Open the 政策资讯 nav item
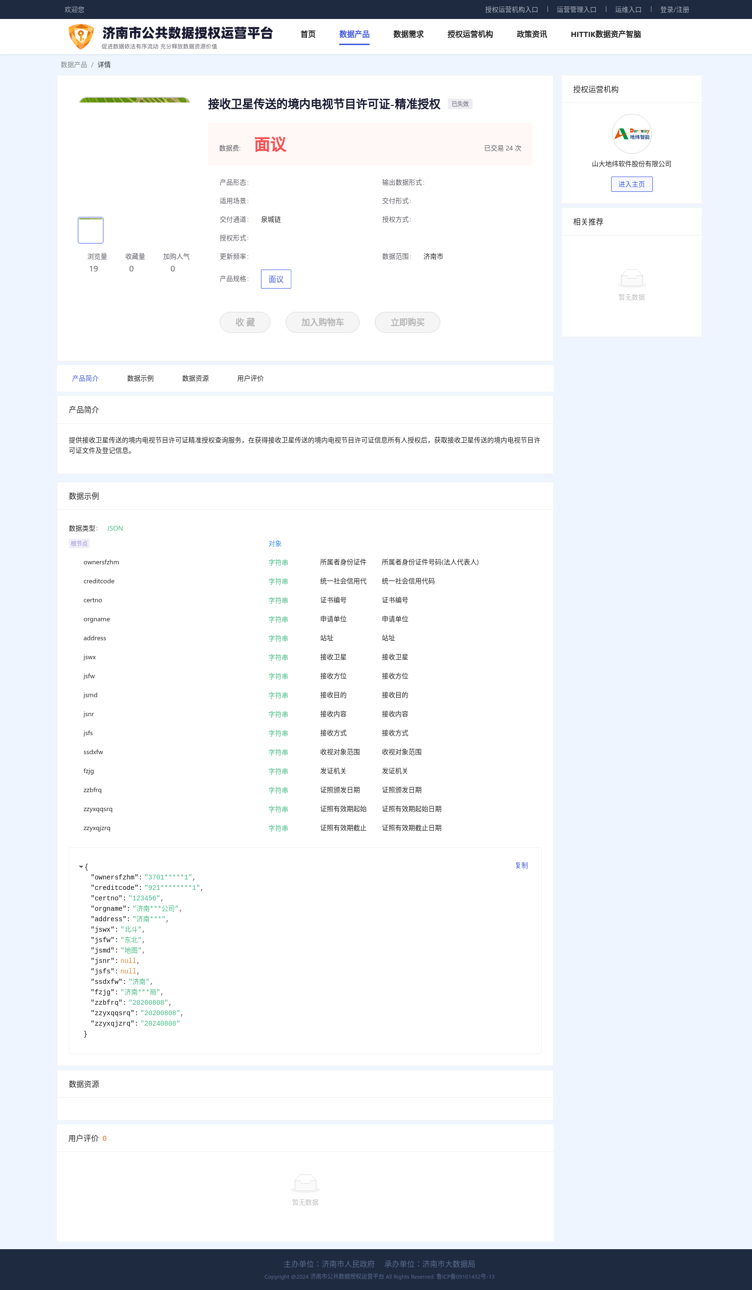Viewport: 752px width, 1290px height. point(531,34)
